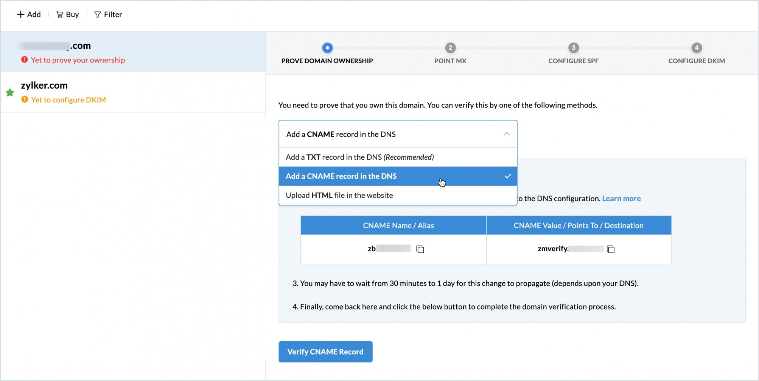Screen dimensions: 759x381
Task: Click step 3 propagation wait instruction
Action: (x=465, y=283)
